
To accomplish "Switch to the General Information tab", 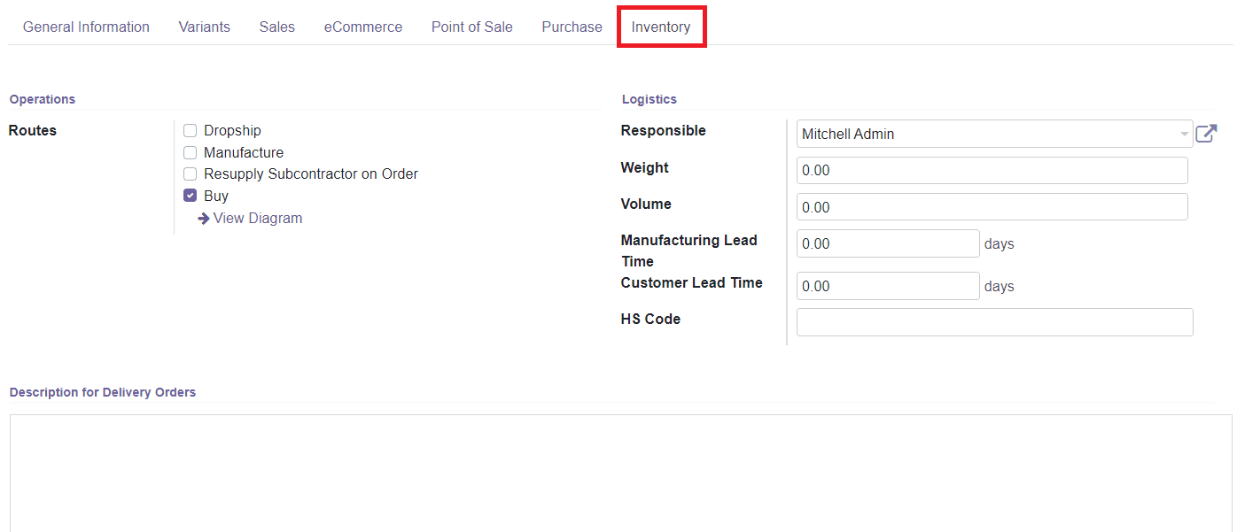I will (x=86, y=27).
